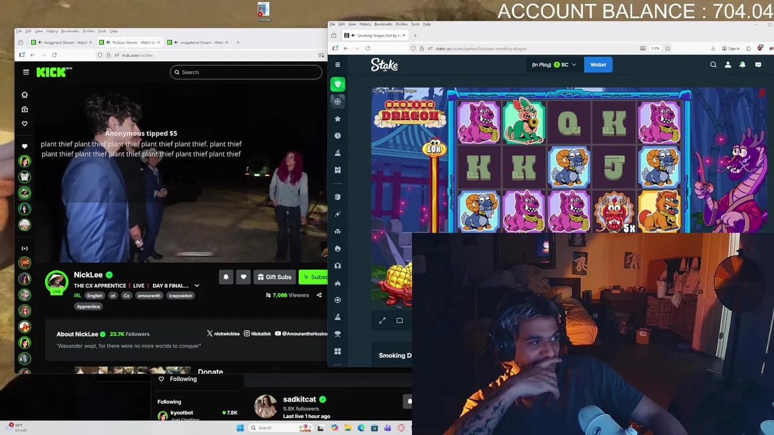Select the Apprentice tag

88,306
